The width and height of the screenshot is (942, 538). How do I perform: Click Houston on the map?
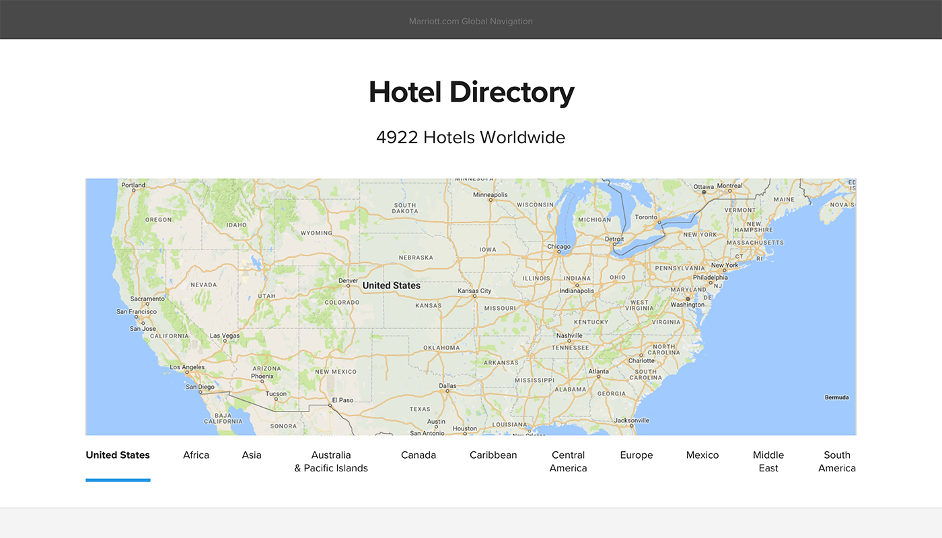464,428
